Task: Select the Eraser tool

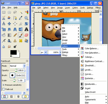Action: [x=26, y=35]
